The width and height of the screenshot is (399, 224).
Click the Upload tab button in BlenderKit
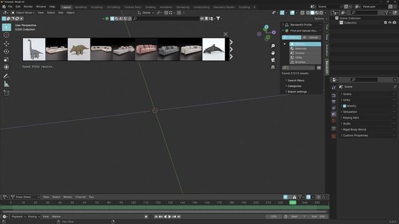[312, 37]
